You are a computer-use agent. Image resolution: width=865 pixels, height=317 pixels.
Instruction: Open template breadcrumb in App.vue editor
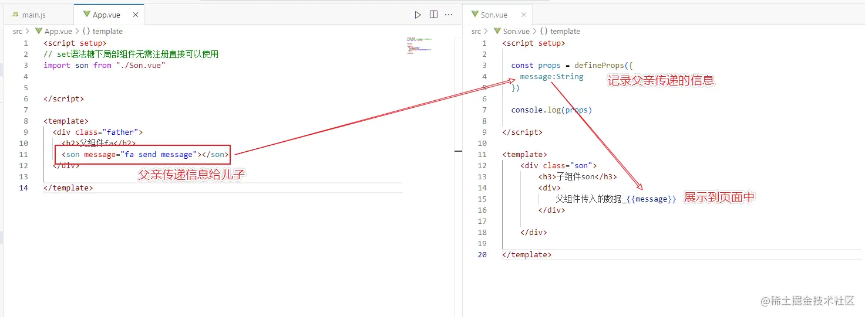point(107,32)
